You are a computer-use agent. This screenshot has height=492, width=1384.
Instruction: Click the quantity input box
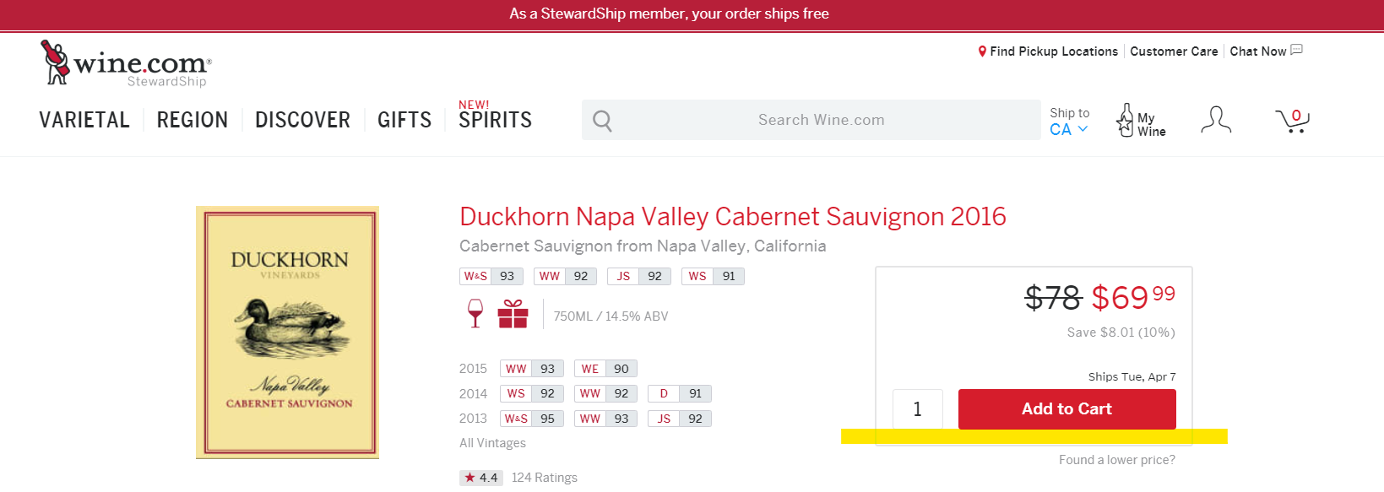point(918,409)
